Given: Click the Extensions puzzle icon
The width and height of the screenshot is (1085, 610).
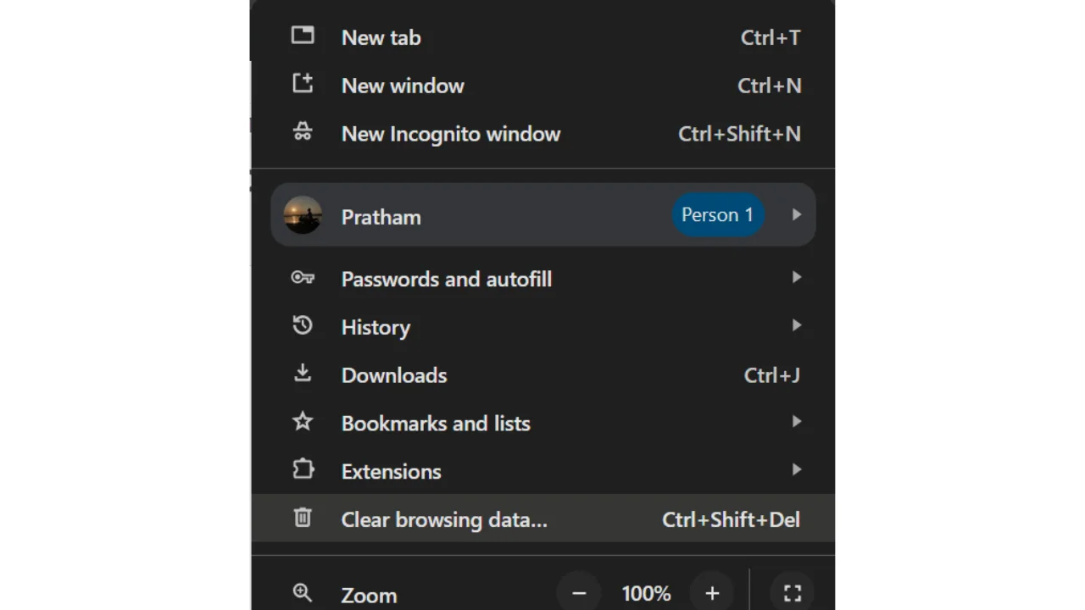Looking at the screenshot, I should pos(303,470).
